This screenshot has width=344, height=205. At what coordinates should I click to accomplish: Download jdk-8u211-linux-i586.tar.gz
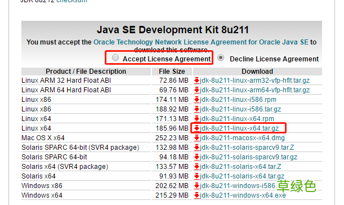240,109
